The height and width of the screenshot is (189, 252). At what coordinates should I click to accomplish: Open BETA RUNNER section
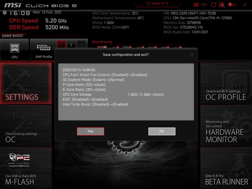click(x=226, y=168)
